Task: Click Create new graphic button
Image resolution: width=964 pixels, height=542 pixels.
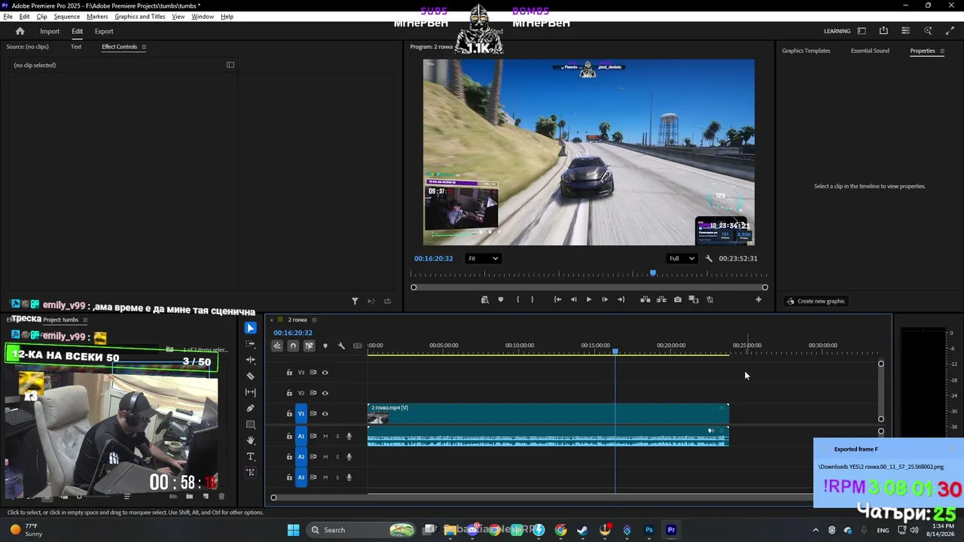Action: point(816,301)
